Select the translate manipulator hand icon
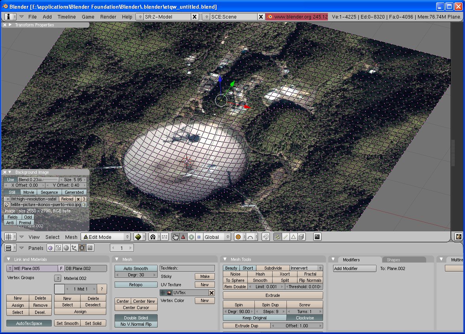This screenshot has width=465, height=334. [x=176, y=237]
